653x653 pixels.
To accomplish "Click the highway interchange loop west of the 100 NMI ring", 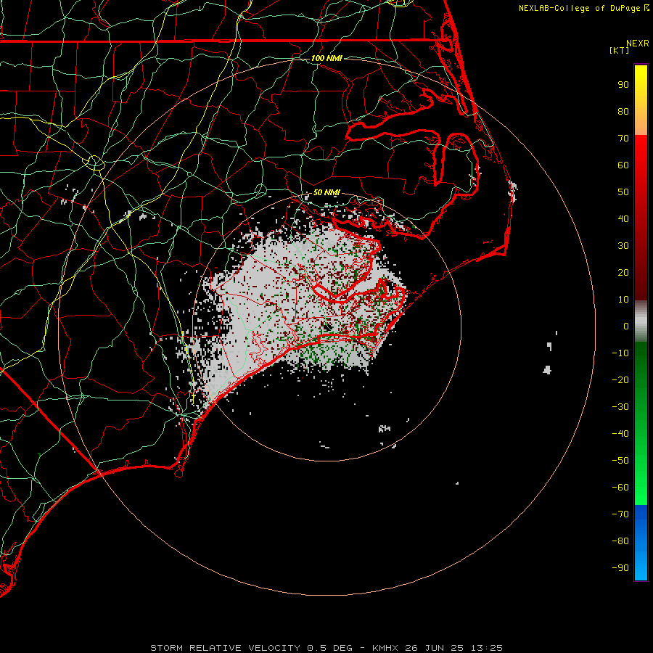I will pos(95,163).
